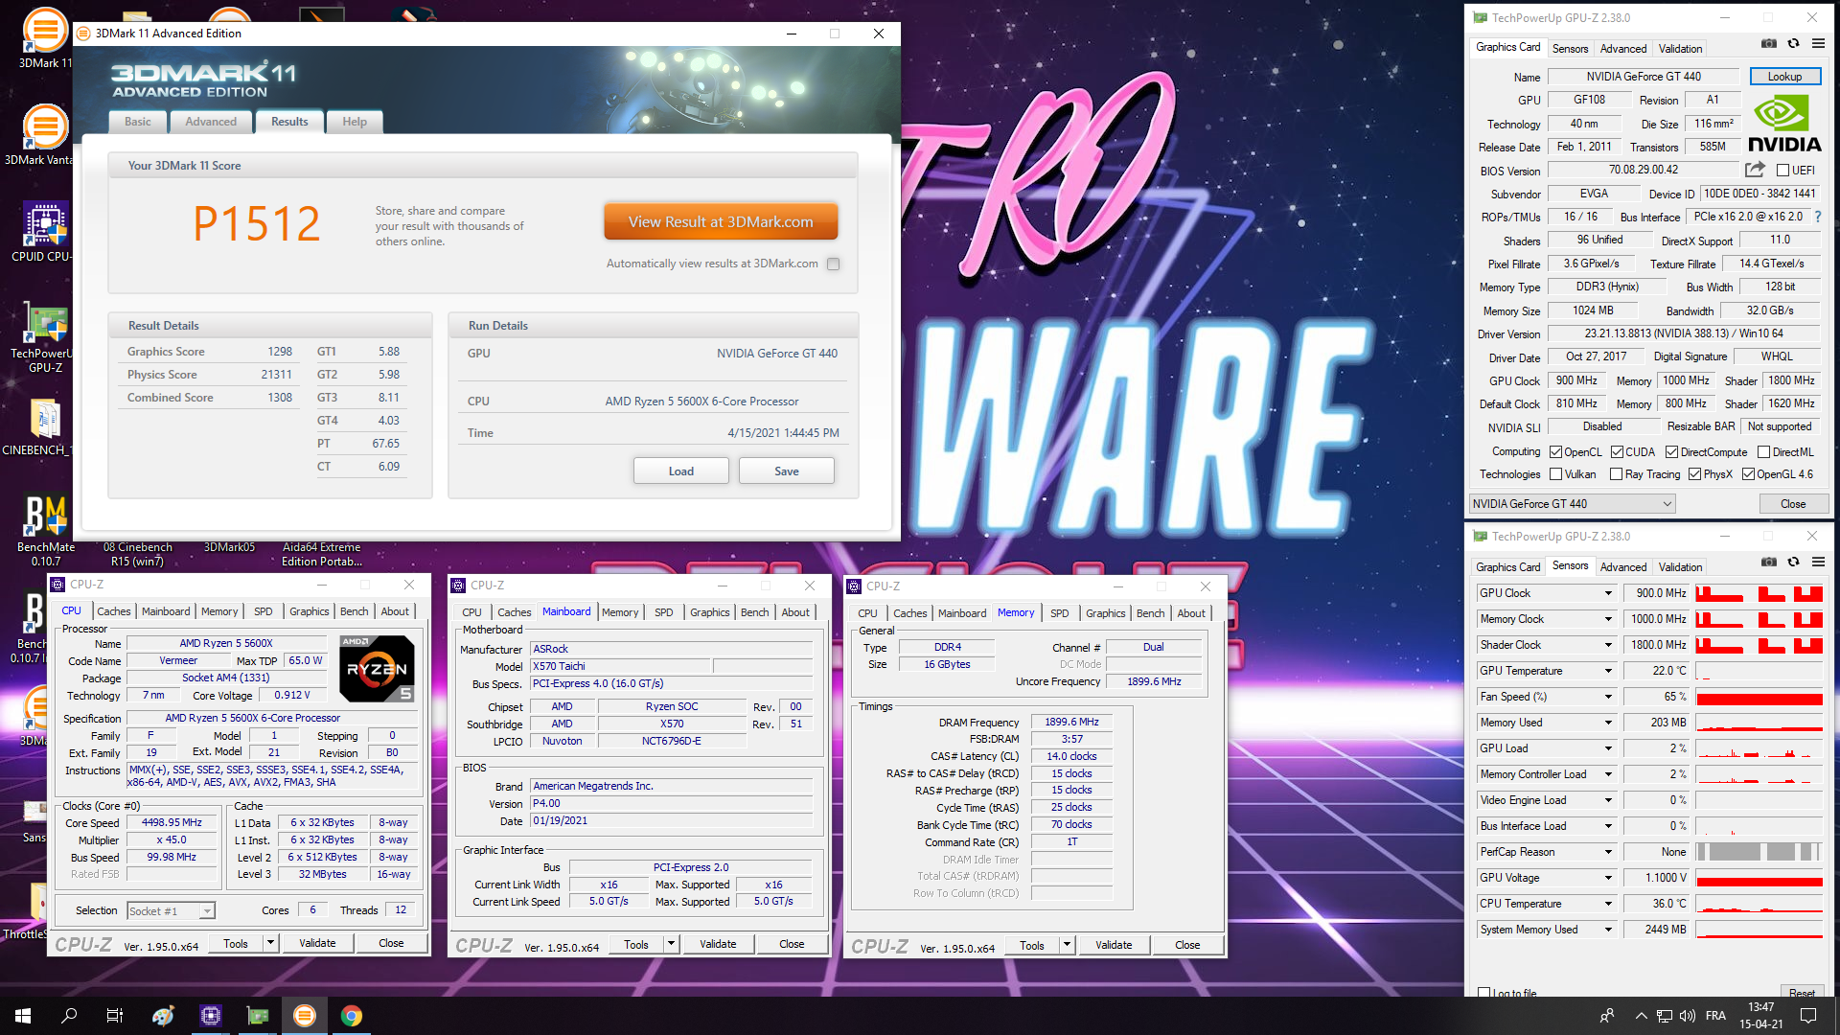Toggle DirectML checkbox
The width and height of the screenshot is (1840, 1035).
1763,452
